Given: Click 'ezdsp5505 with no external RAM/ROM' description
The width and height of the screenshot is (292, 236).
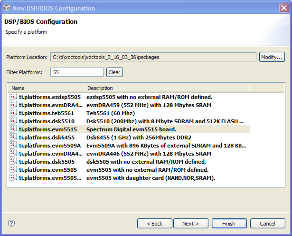Looking at the screenshot, I should 150,97.
